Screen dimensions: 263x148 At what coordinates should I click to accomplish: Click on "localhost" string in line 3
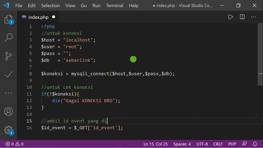coord(78,40)
